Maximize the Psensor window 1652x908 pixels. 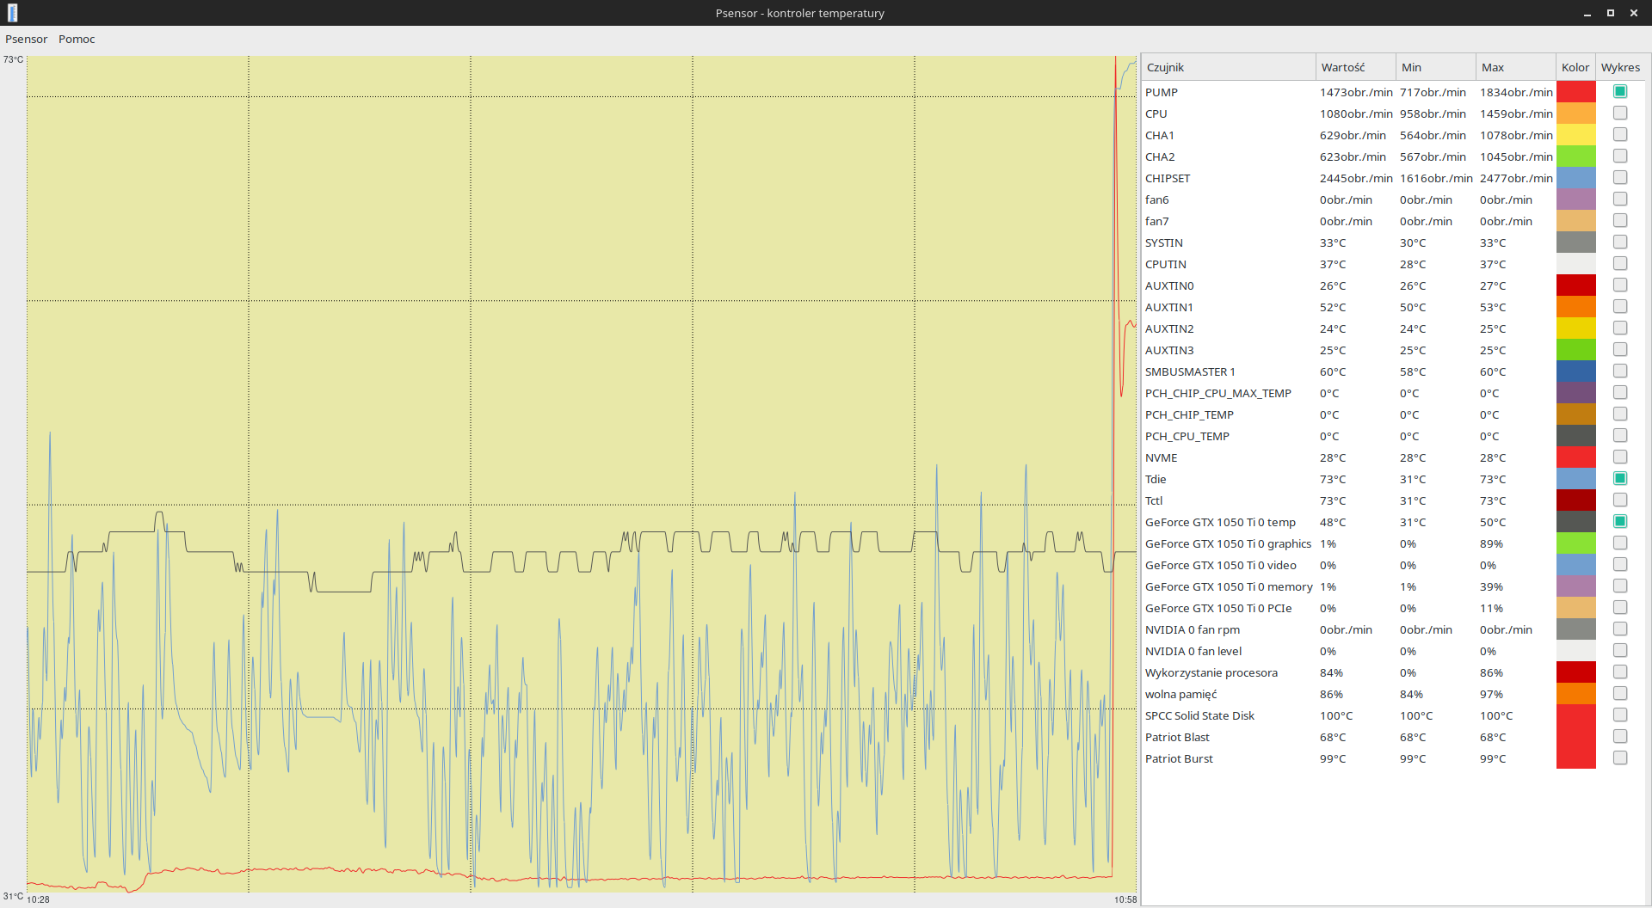point(1611,13)
